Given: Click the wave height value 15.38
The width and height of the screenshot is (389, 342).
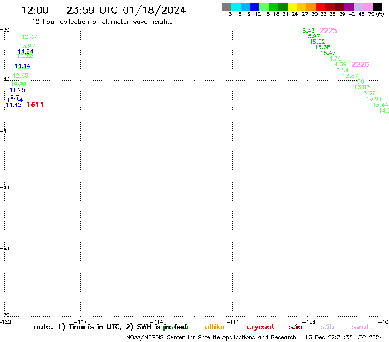Looking at the screenshot, I should (x=323, y=47).
